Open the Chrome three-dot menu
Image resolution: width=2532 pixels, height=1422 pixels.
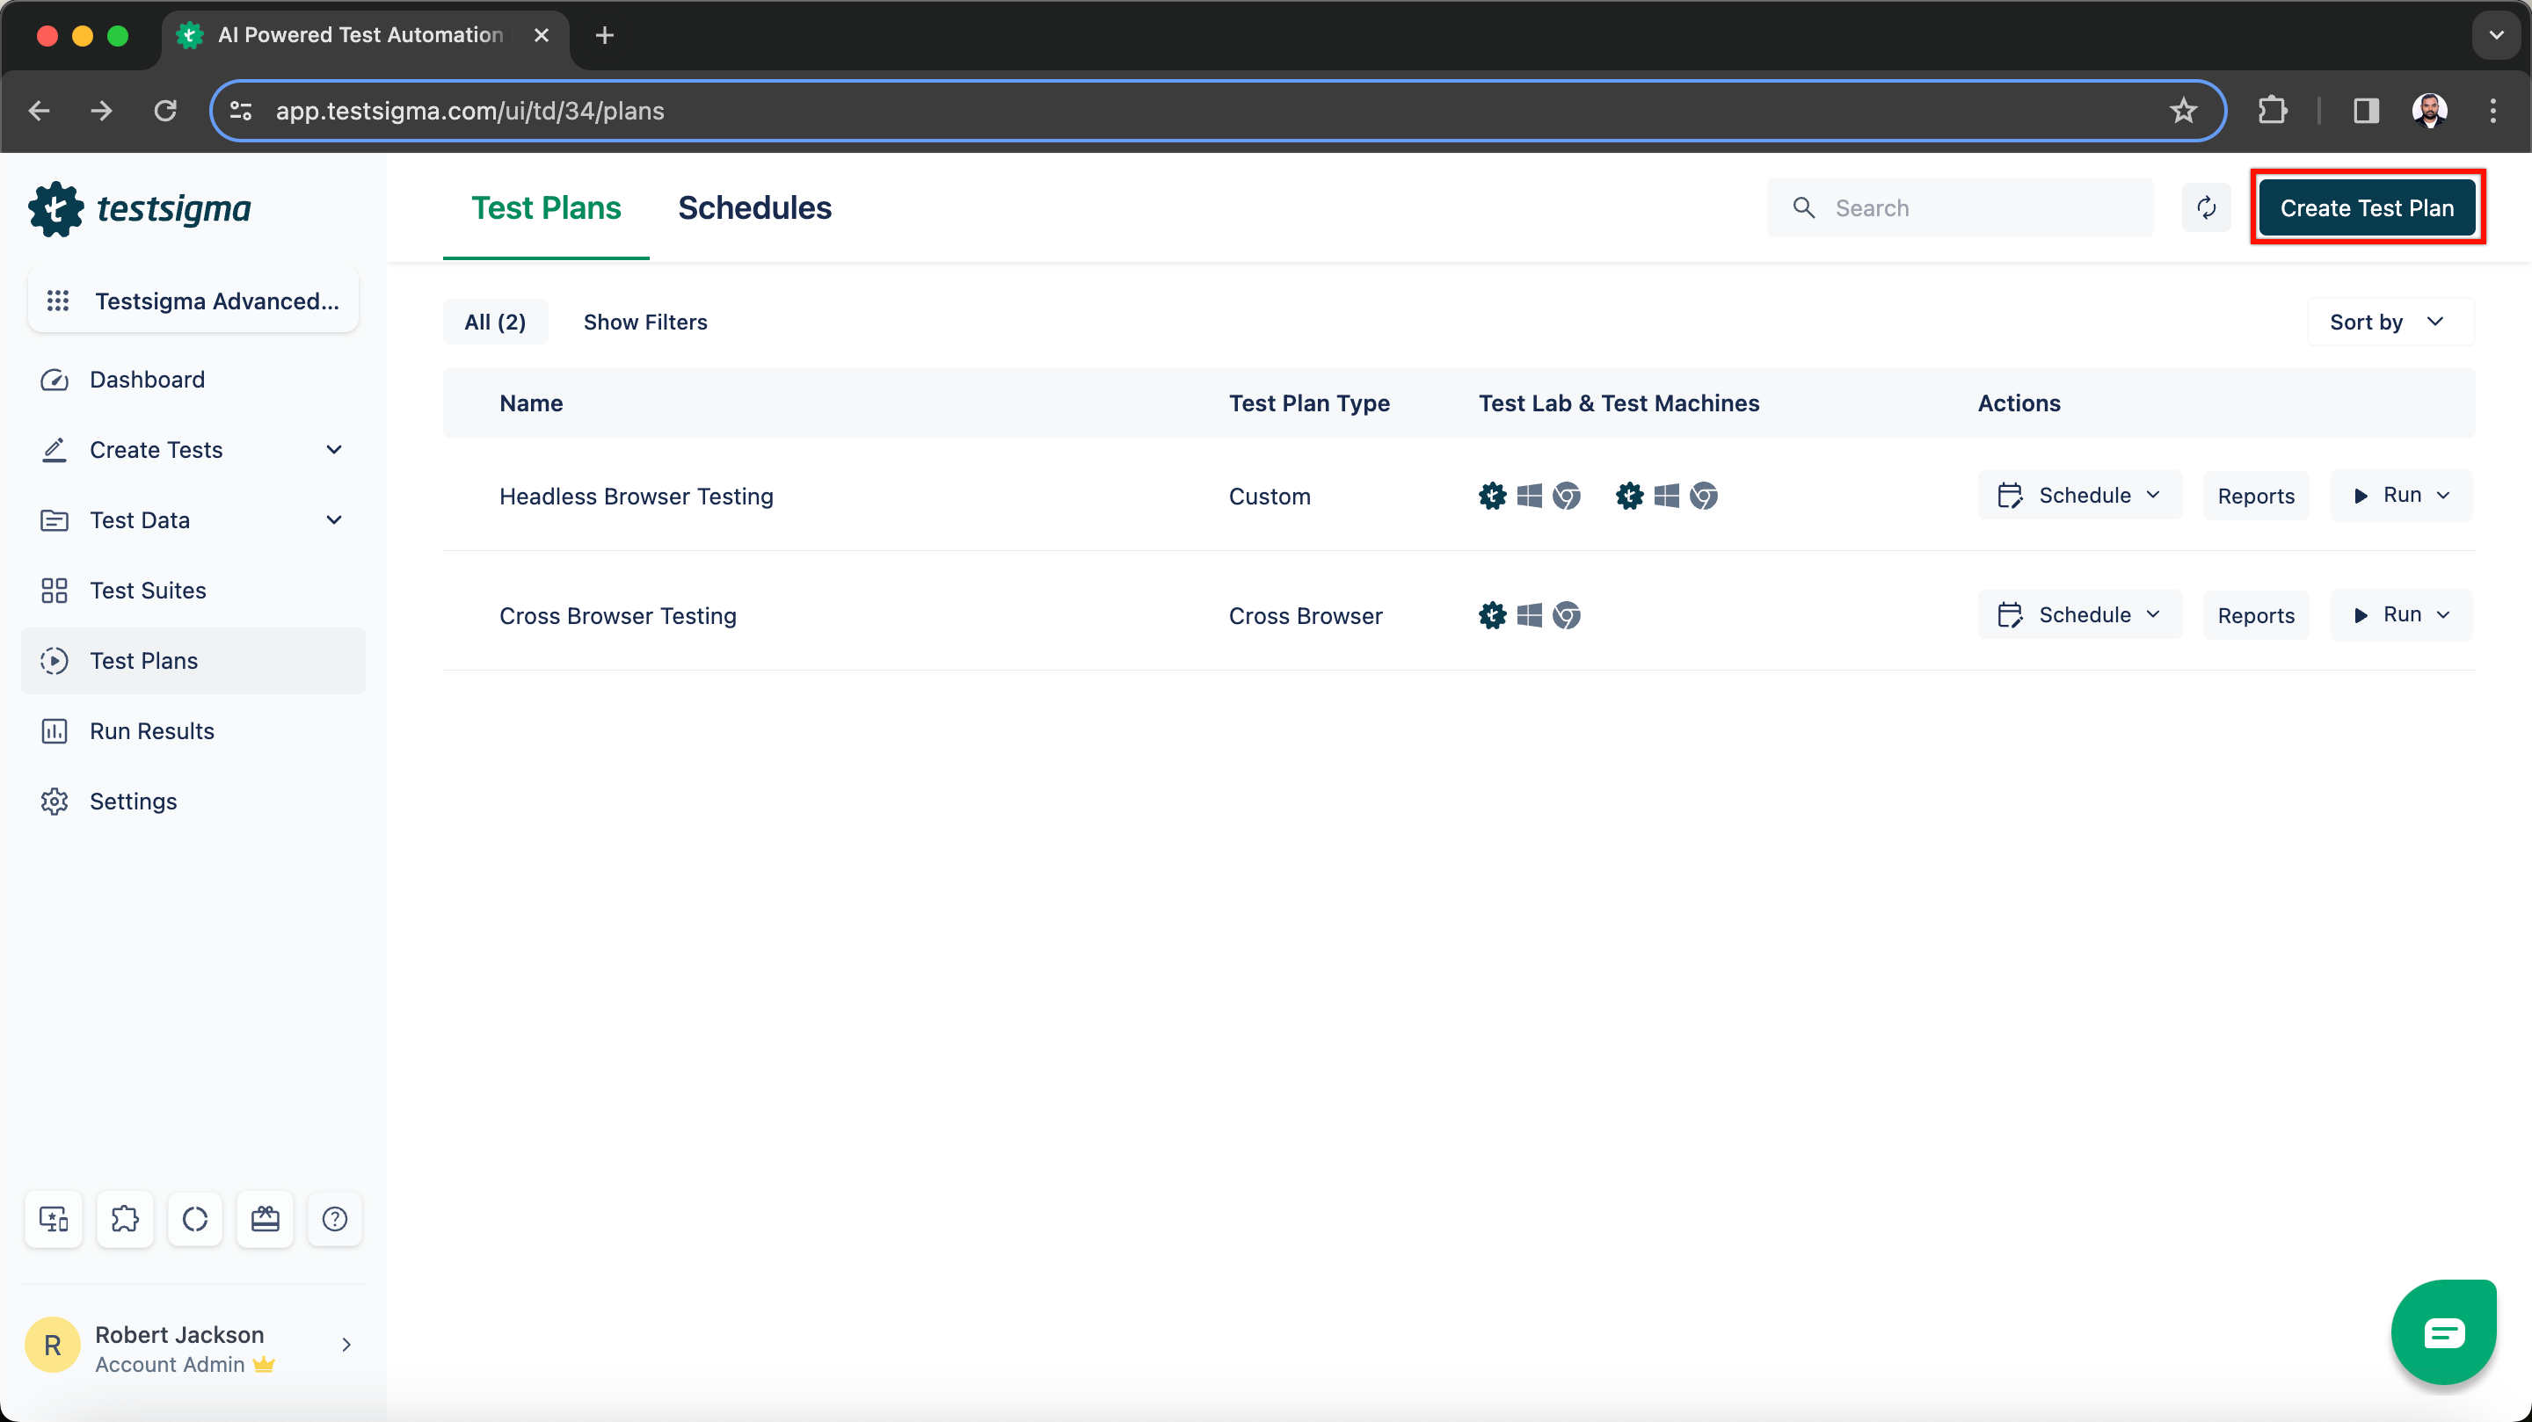pyautogui.click(x=2492, y=110)
